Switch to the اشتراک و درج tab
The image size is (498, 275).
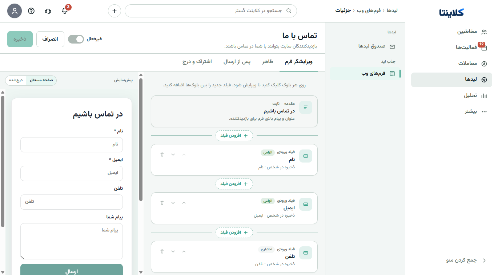click(x=197, y=62)
